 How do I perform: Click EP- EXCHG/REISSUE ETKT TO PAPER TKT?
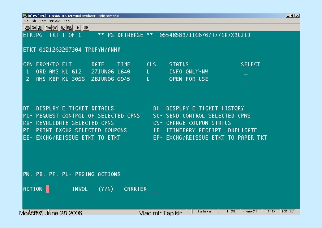pos(210,138)
